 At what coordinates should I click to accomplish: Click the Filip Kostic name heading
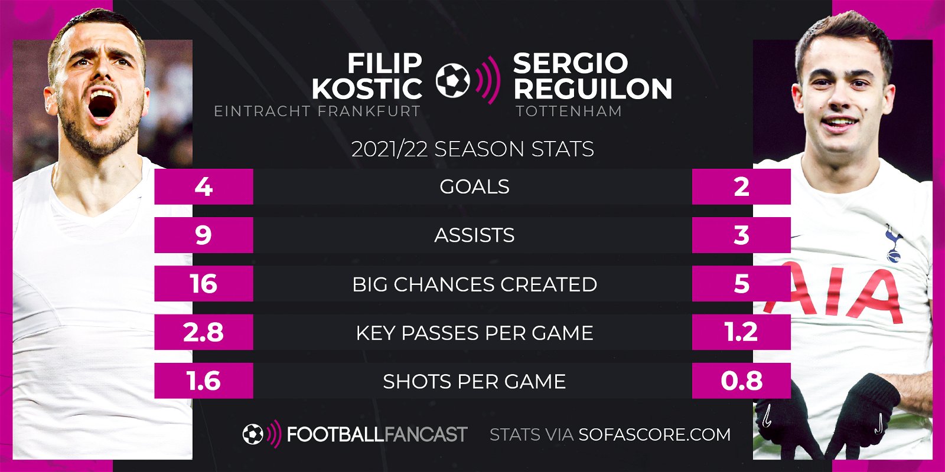click(x=367, y=76)
